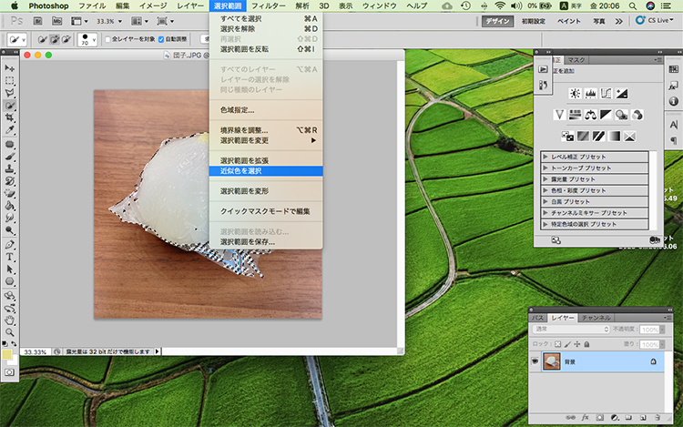The height and width of the screenshot is (427, 683).
Task: Toggle lock image pixels brush icon
Action: (567, 344)
